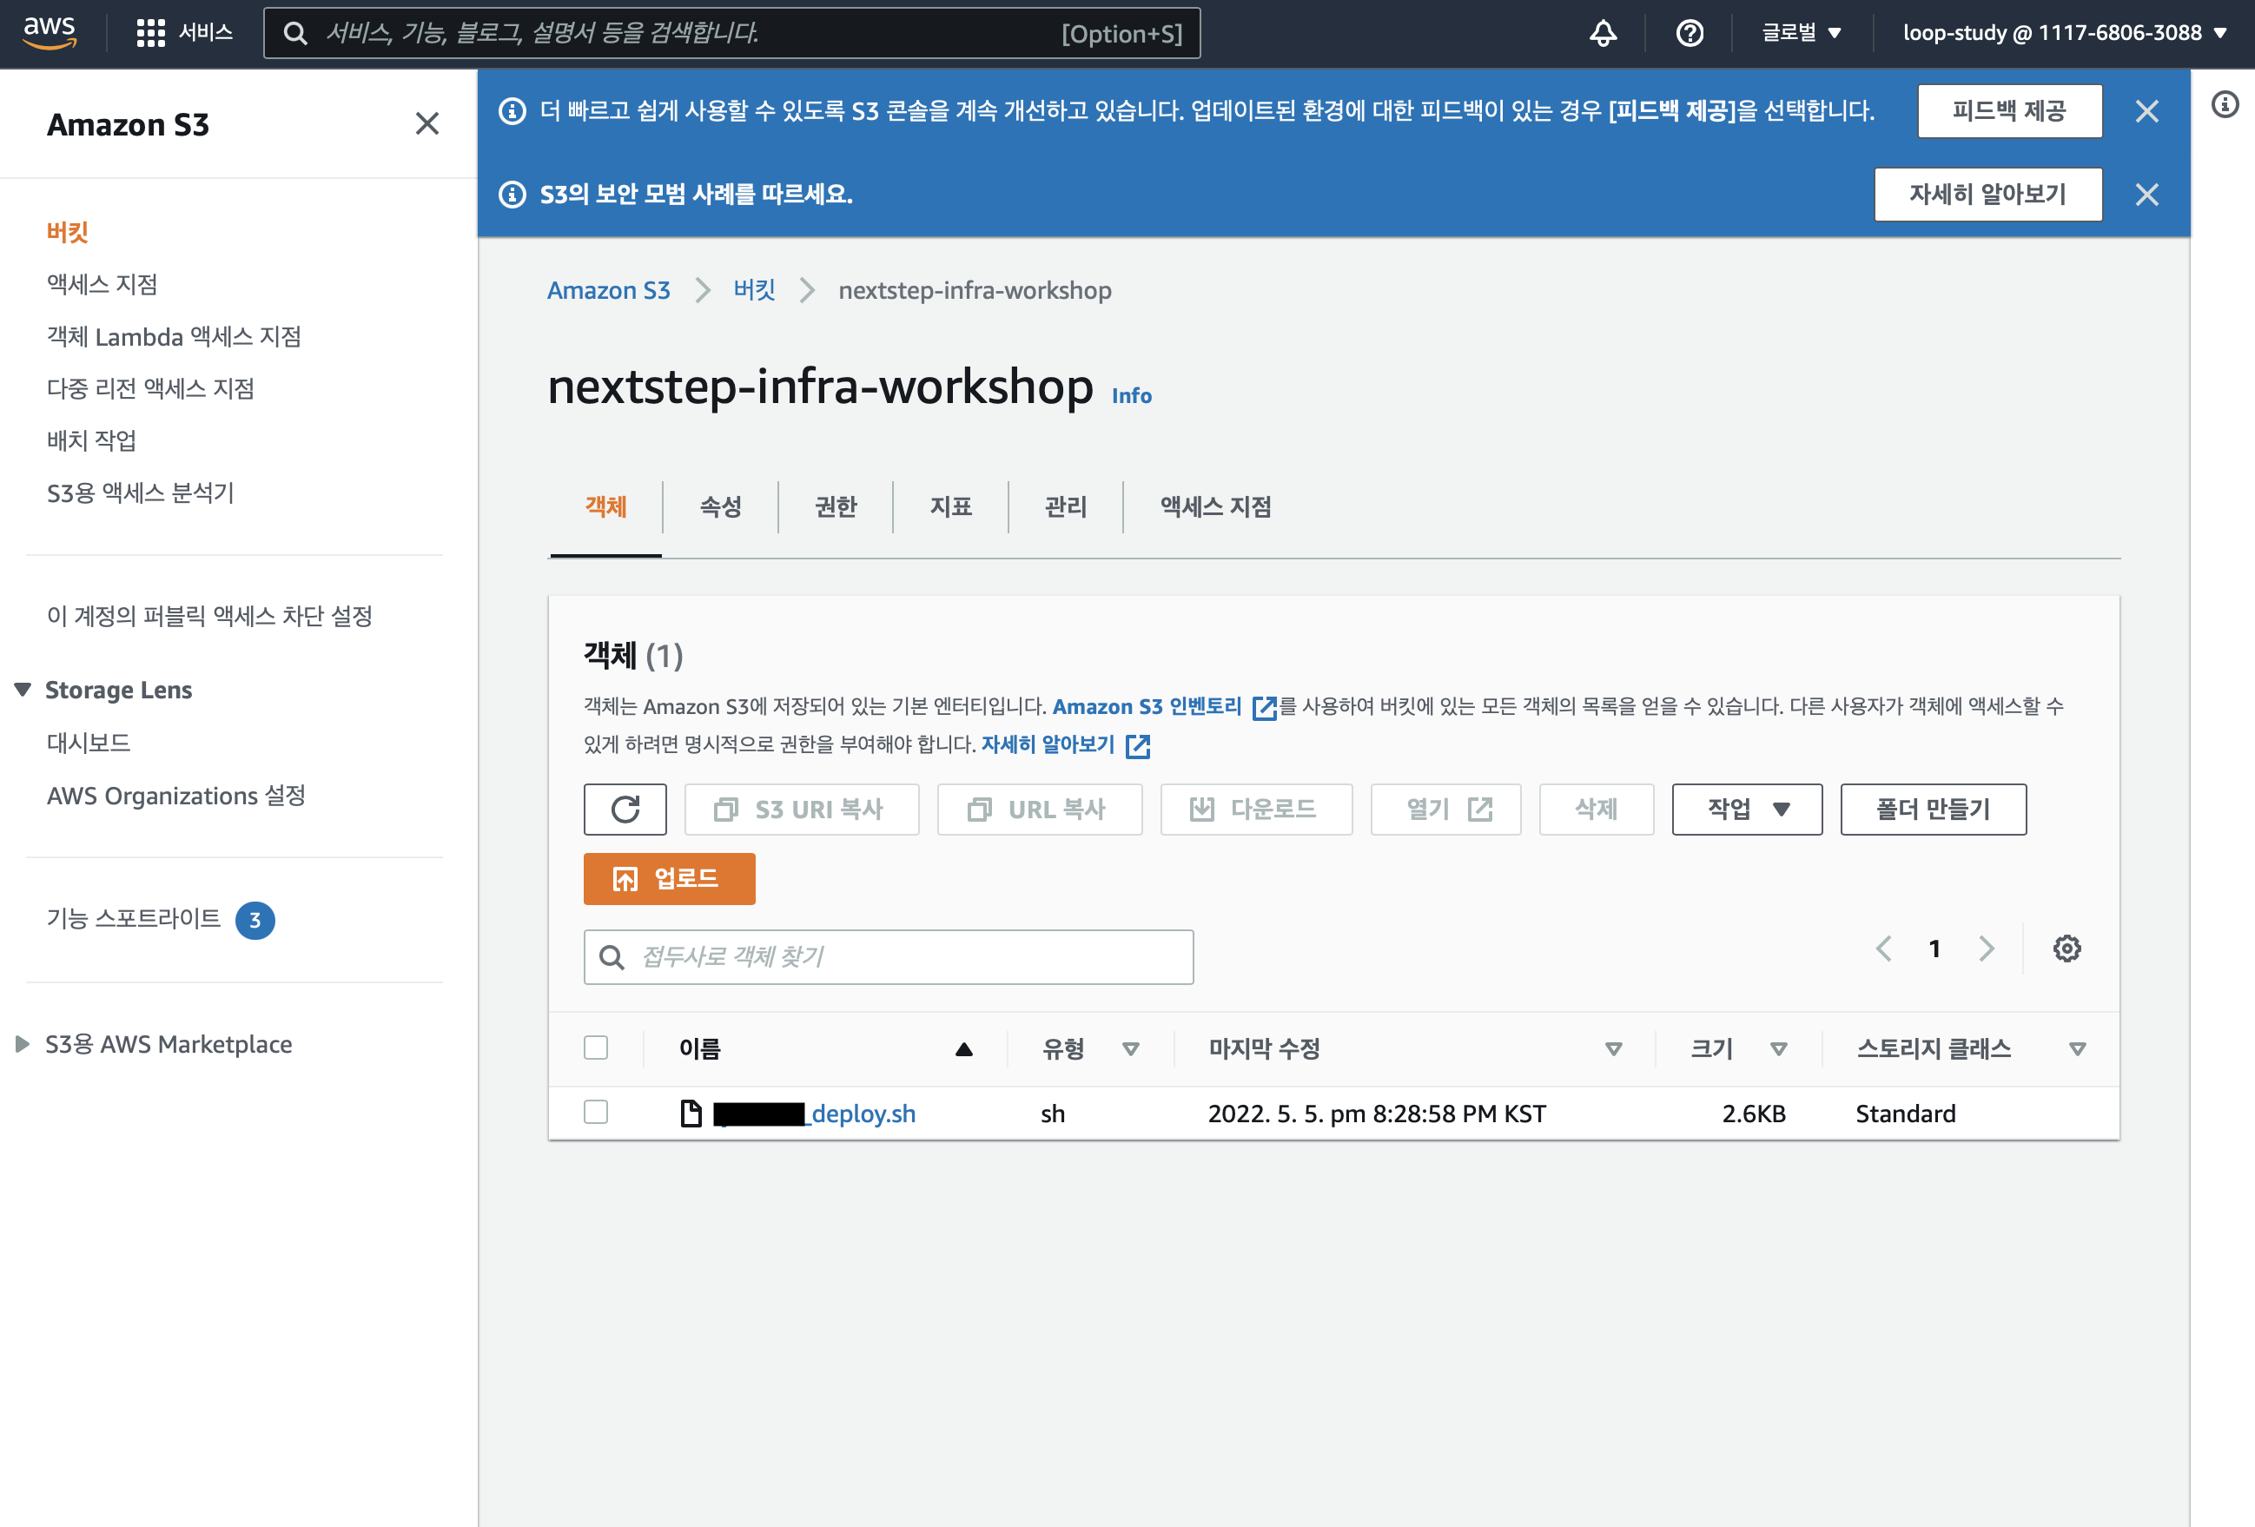Switch to the 권한 permissions tab
The image size is (2255, 1527).
(836, 506)
